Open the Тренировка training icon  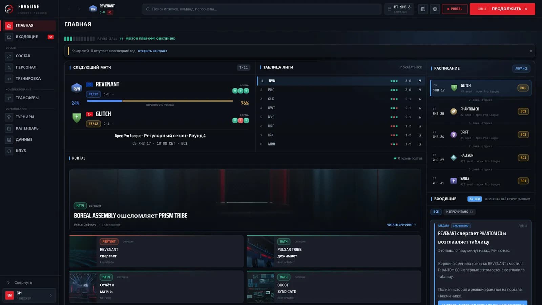click(x=9, y=79)
